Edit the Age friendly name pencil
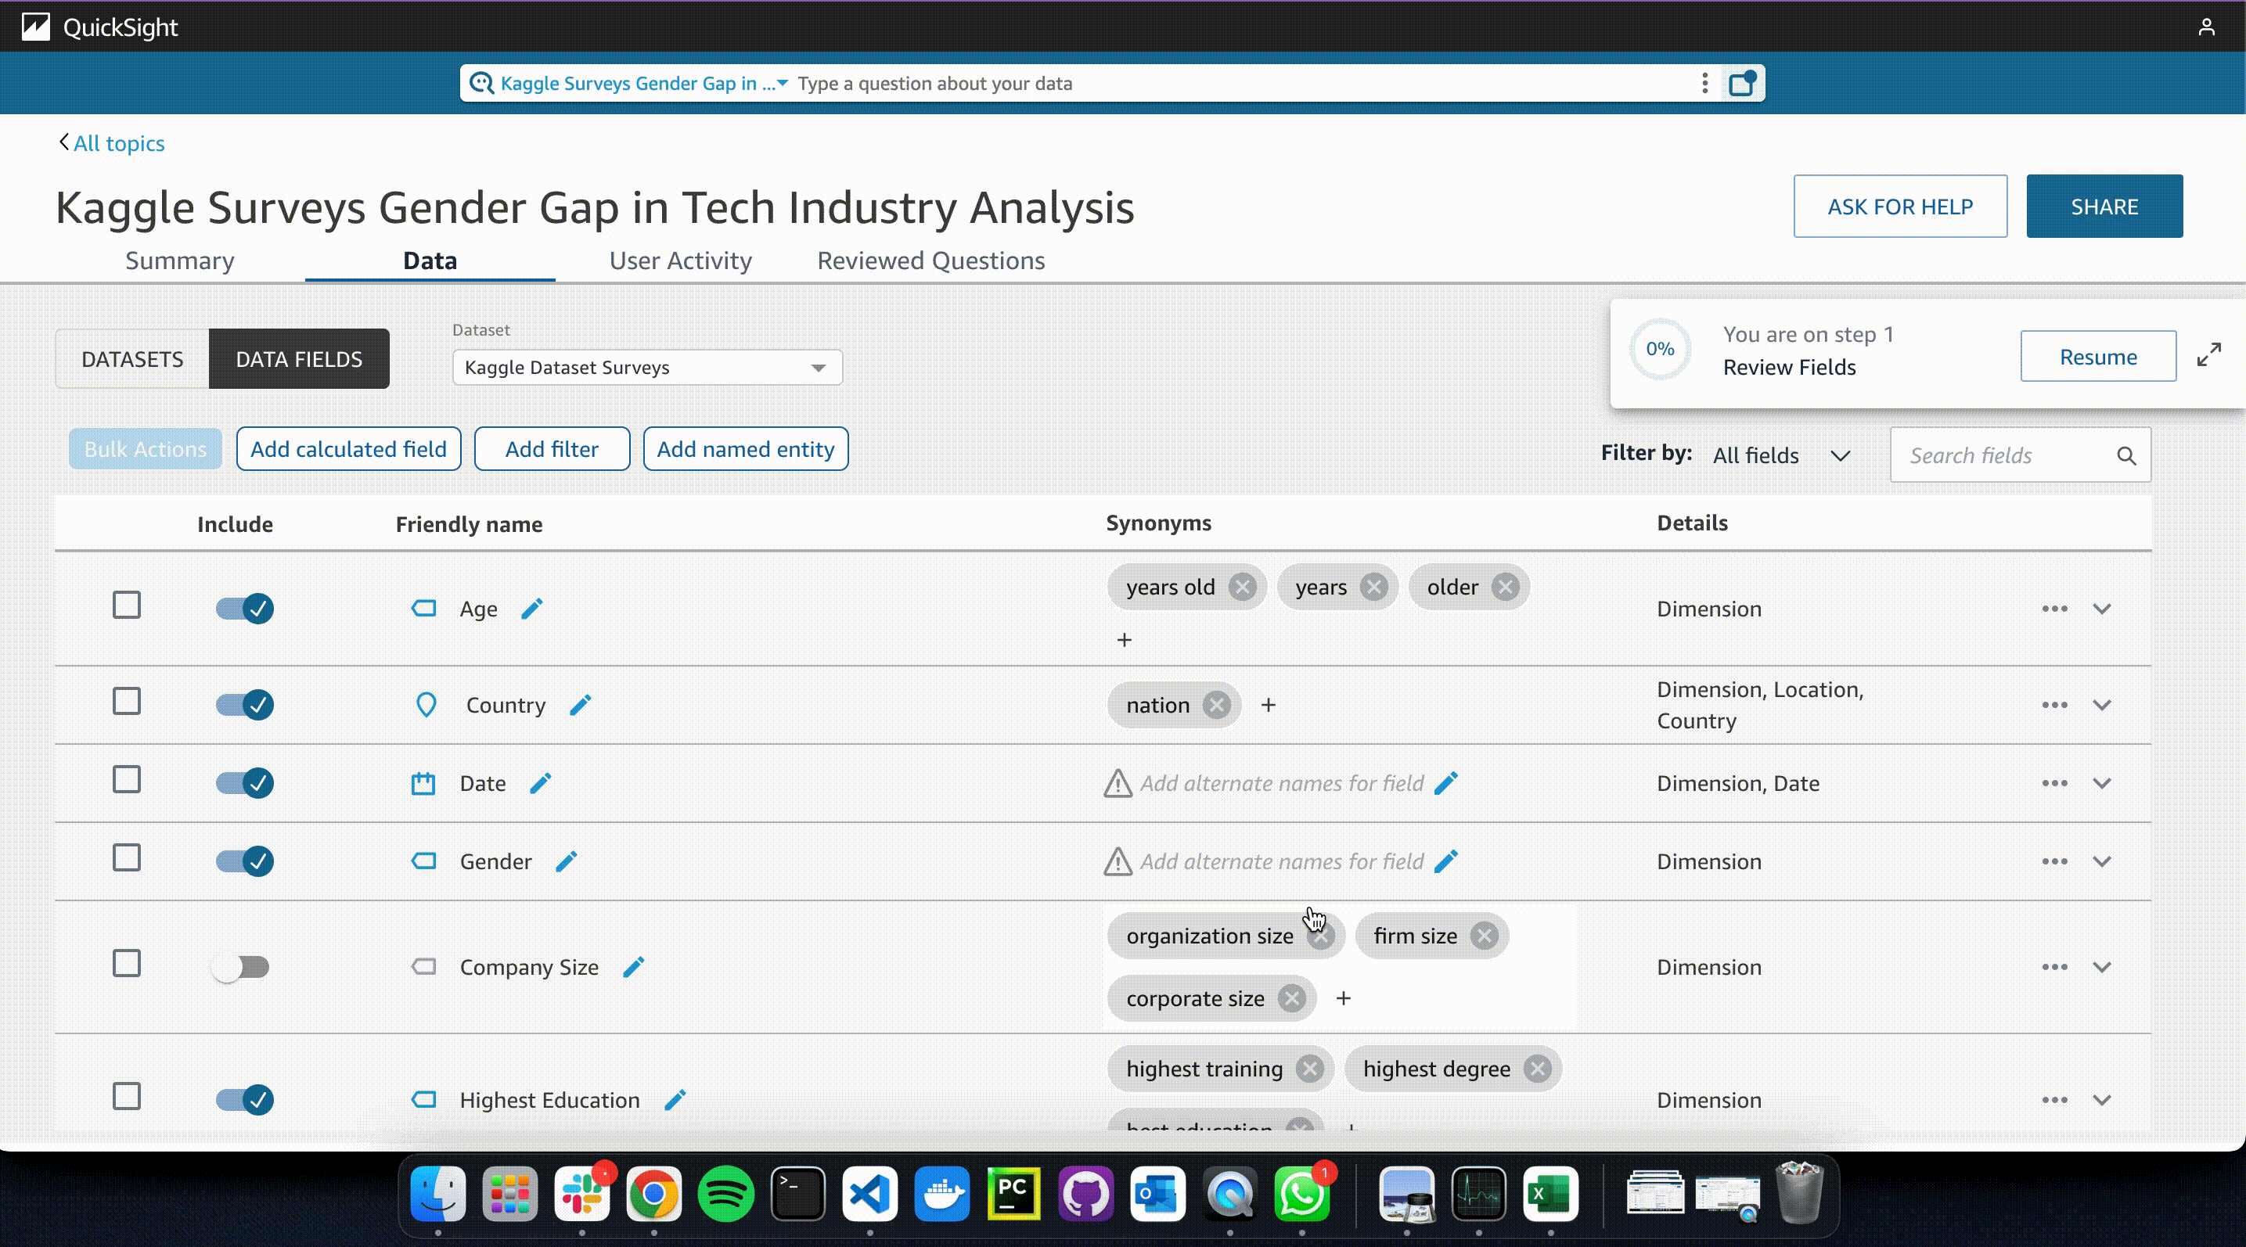 (x=532, y=609)
